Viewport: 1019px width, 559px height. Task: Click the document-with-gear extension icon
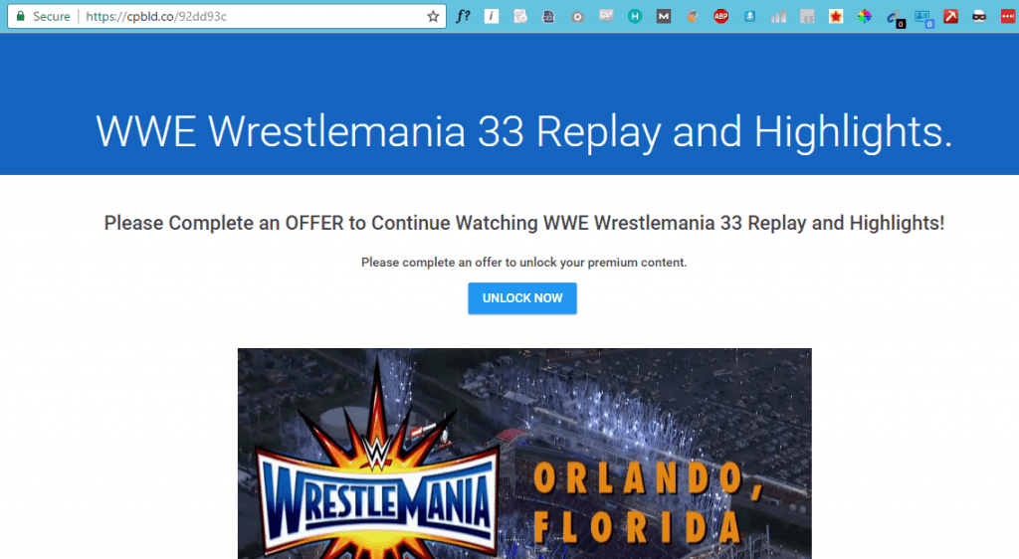point(519,16)
